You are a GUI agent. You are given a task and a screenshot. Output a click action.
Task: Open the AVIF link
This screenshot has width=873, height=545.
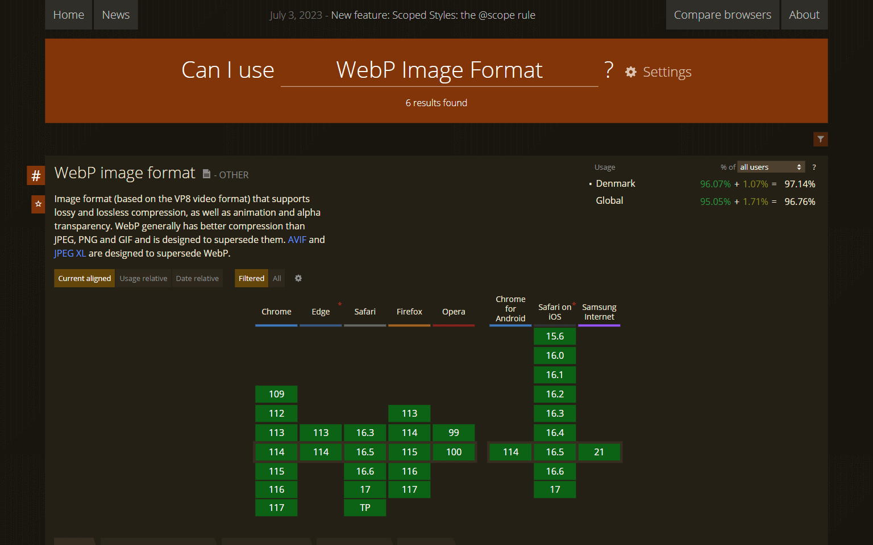(x=297, y=240)
